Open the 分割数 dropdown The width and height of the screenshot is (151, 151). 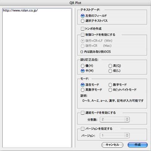pos(115,119)
